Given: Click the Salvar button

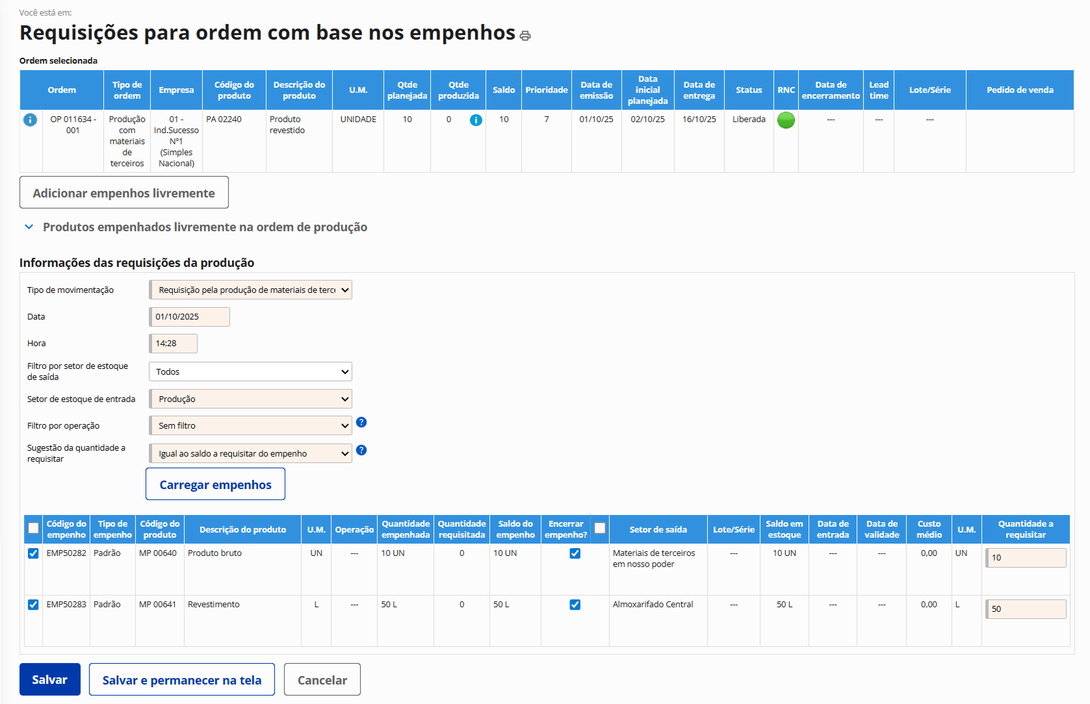Looking at the screenshot, I should (x=50, y=680).
